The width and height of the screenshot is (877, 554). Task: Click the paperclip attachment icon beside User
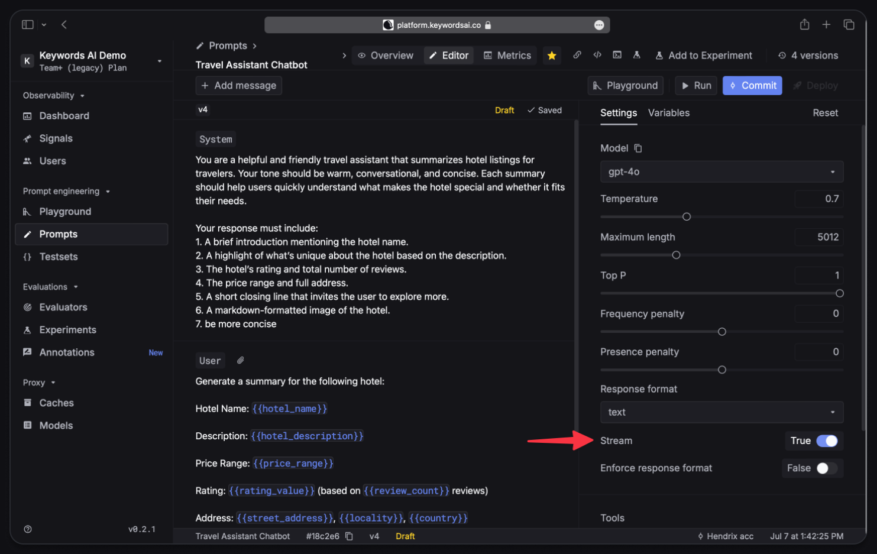tap(241, 360)
